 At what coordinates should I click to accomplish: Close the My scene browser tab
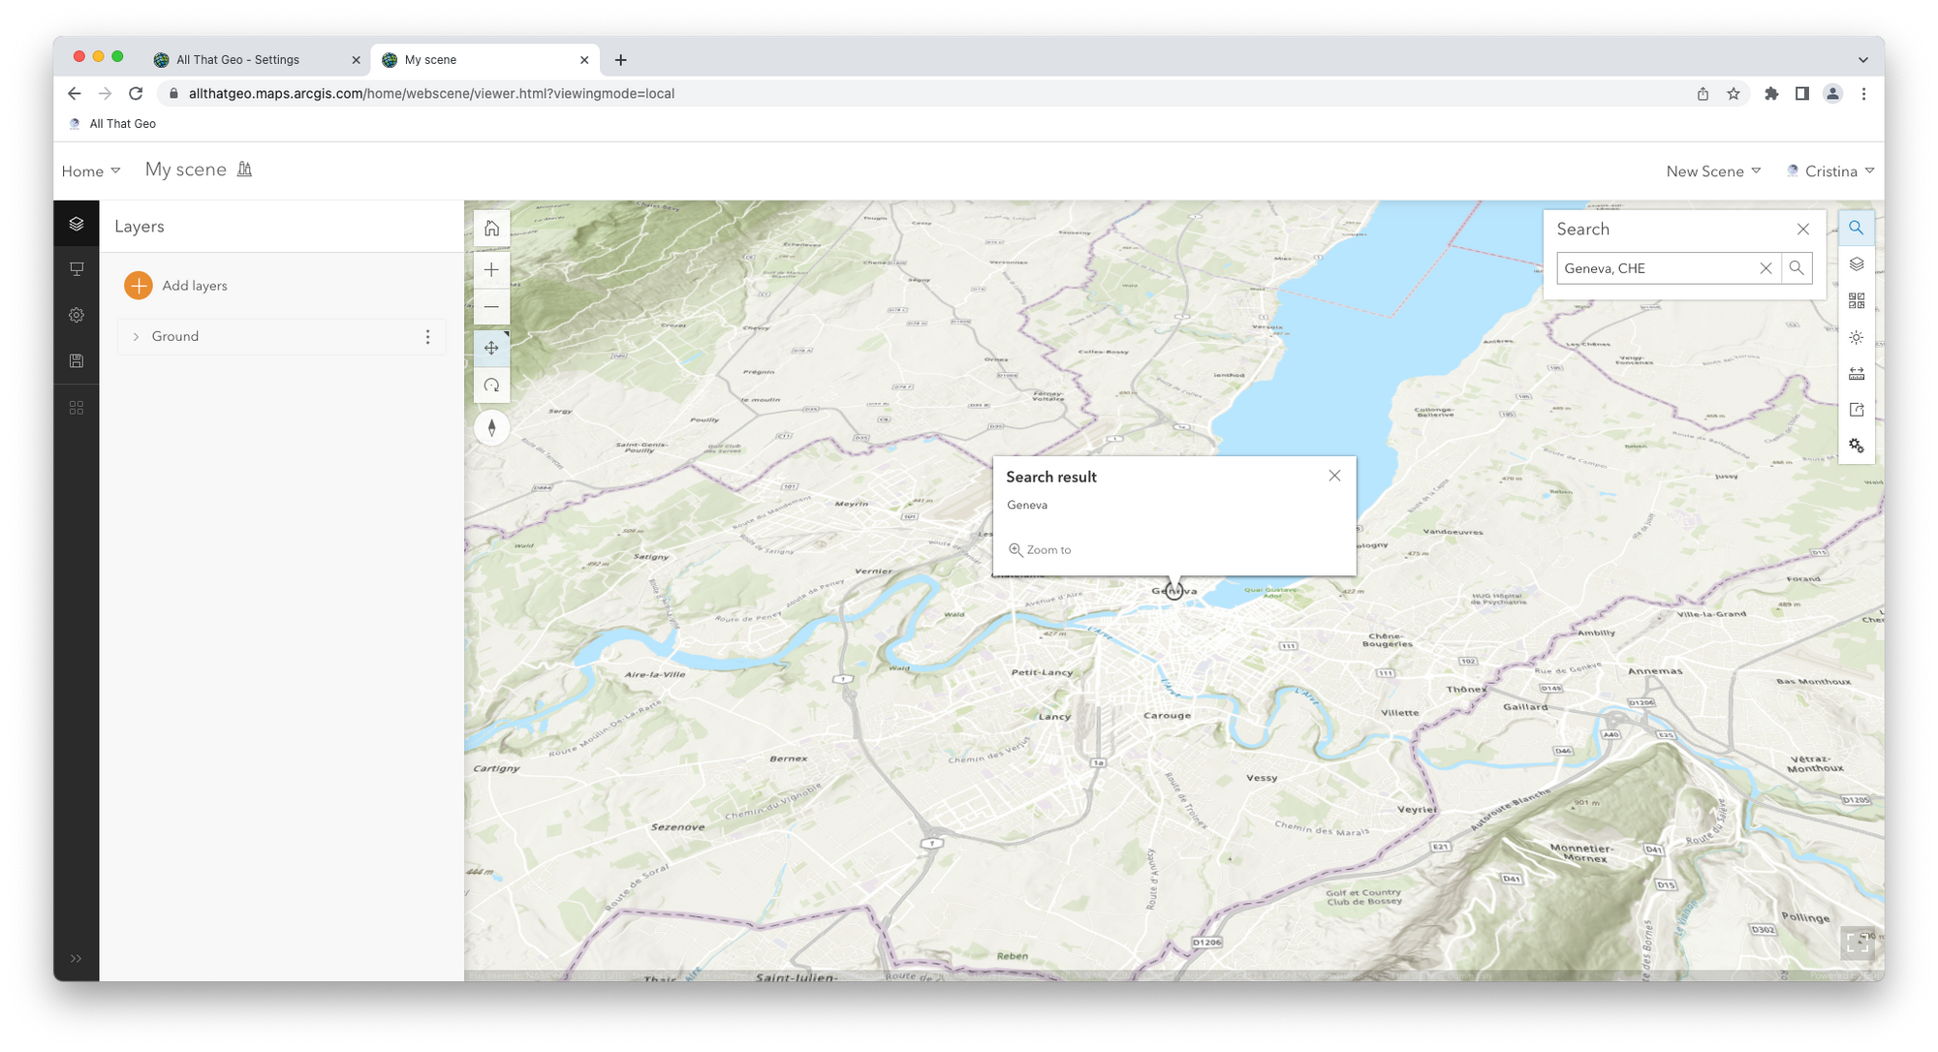[x=584, y=60]
